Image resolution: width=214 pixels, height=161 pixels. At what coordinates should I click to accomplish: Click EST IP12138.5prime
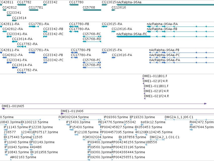point(87,132)
